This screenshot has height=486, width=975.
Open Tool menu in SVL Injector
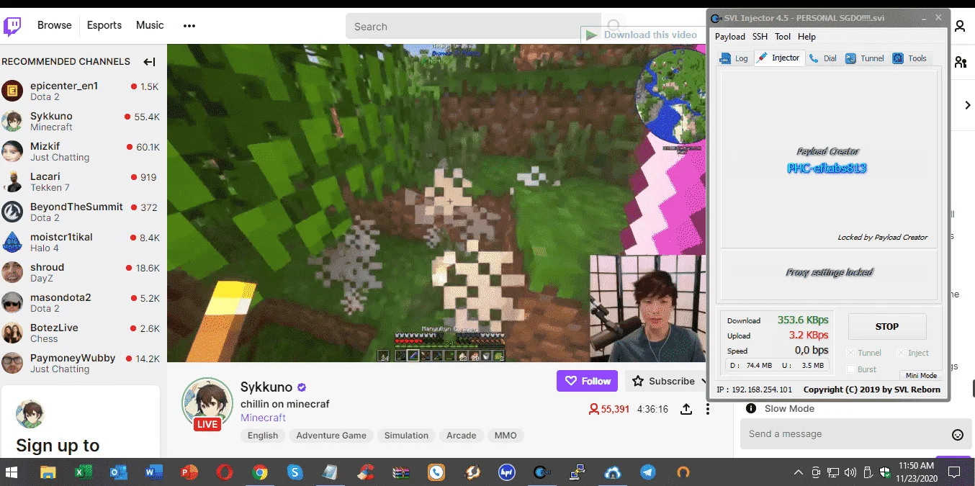pos(783,37)
